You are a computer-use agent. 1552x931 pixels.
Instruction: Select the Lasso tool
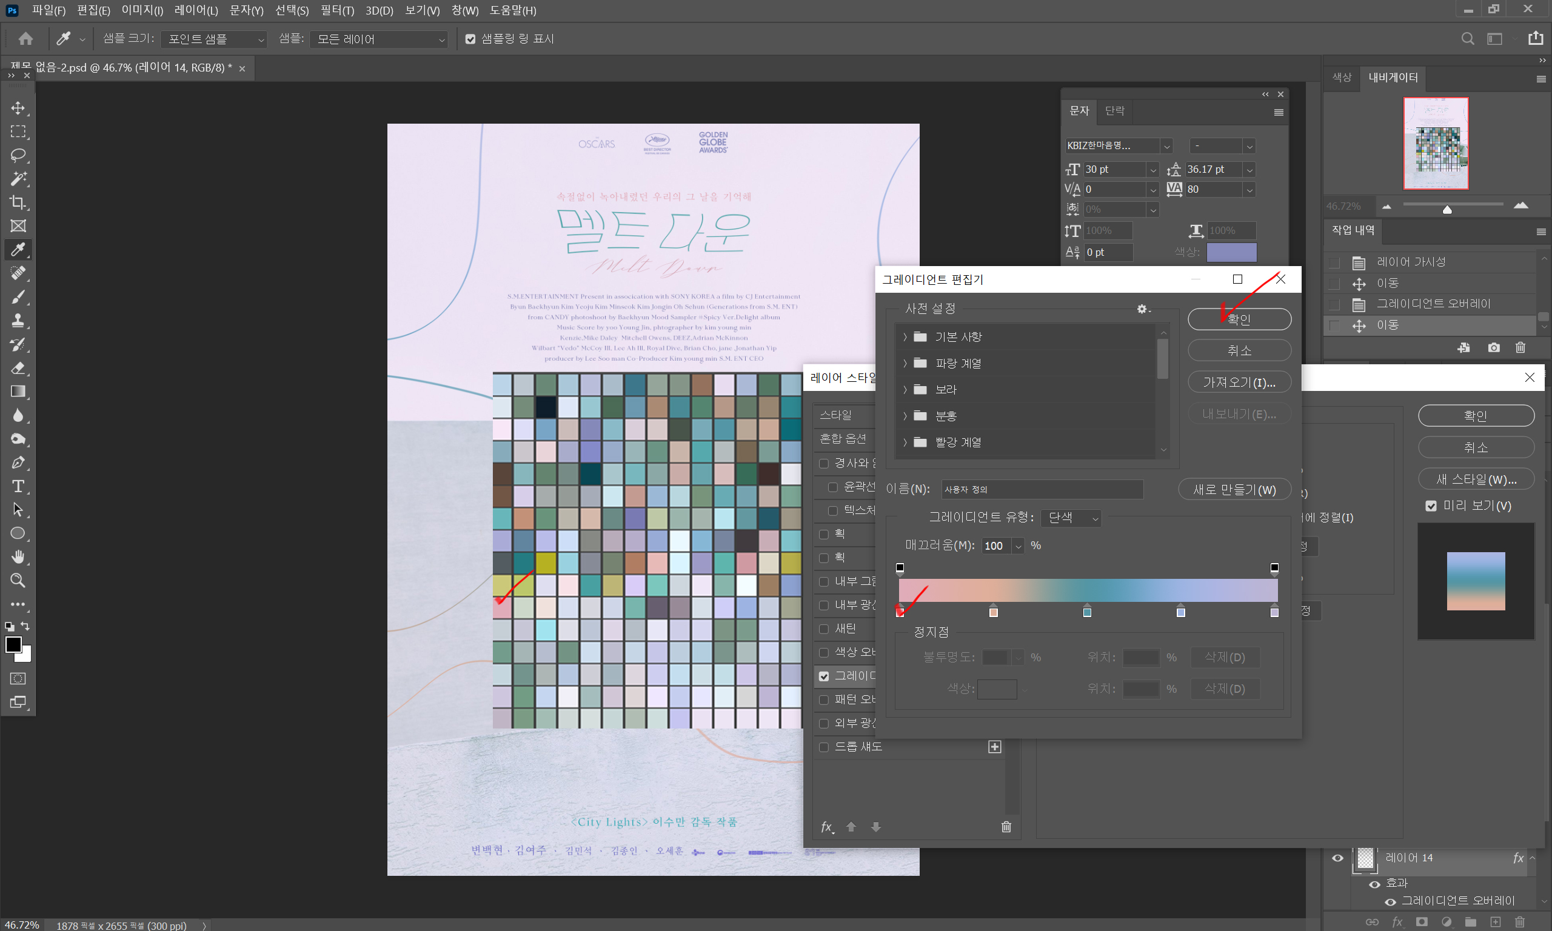(x=18, y=155)
